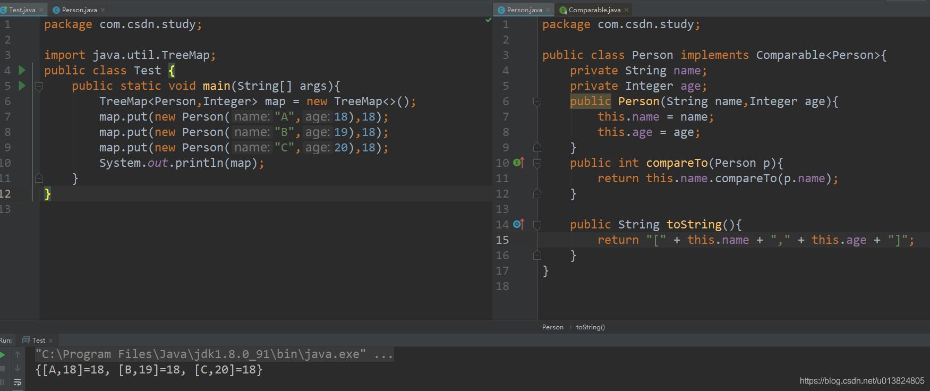
Task: Click map.put line with name "A"
Action: pyautogui.click(x=244, y=116)
